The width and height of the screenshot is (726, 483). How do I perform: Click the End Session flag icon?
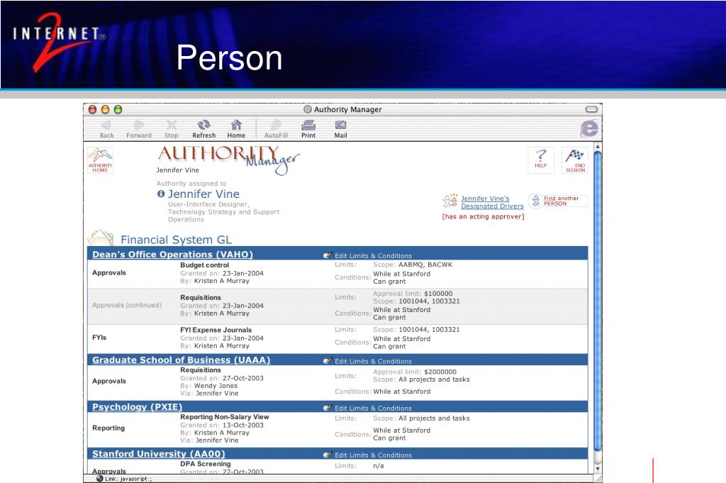[575, 160]
